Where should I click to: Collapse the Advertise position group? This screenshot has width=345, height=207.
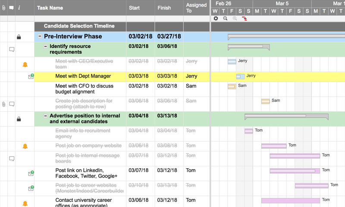(x=46, y=116)
